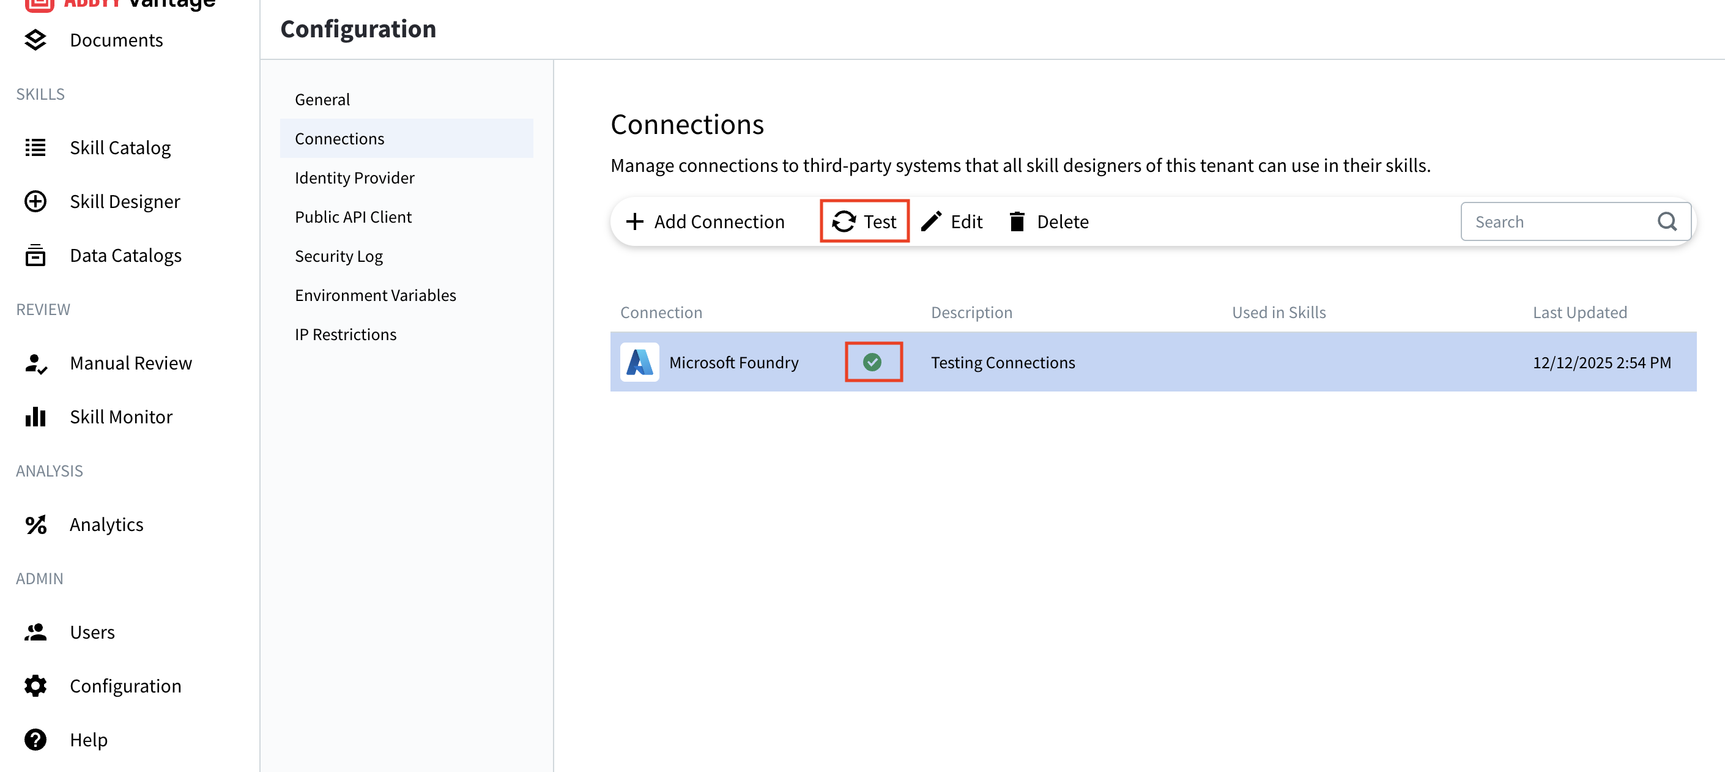Open Manual Review

click(130, 363)
